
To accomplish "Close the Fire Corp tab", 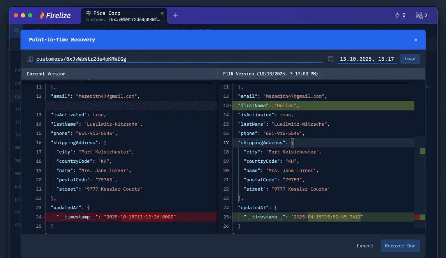I will pos(162,13).
